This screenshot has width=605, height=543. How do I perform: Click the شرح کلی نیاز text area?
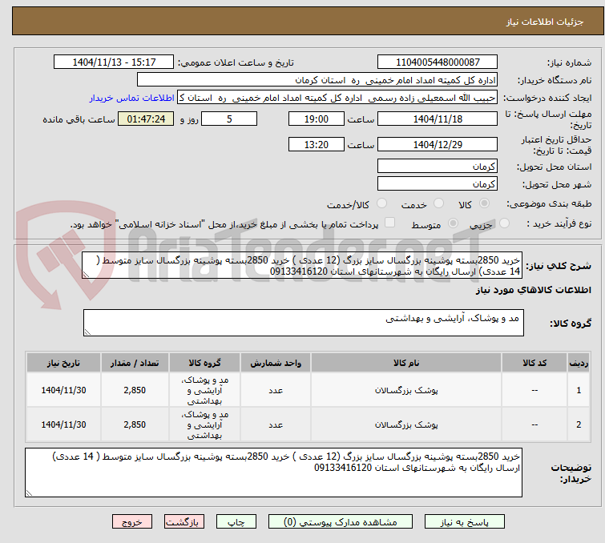pos(302,265)
